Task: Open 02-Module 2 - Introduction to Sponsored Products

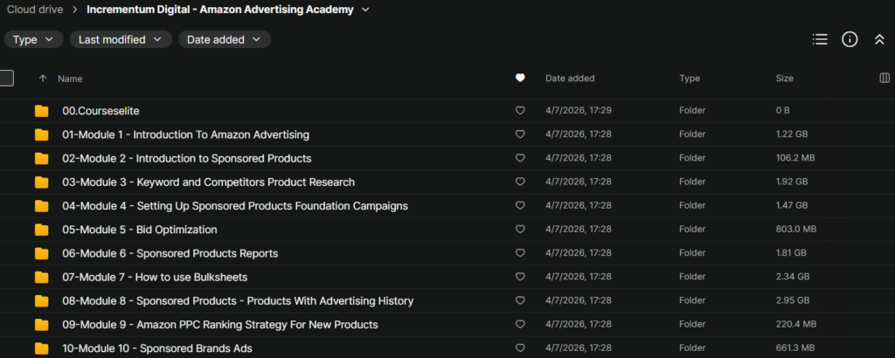Action: click(187, 158)
